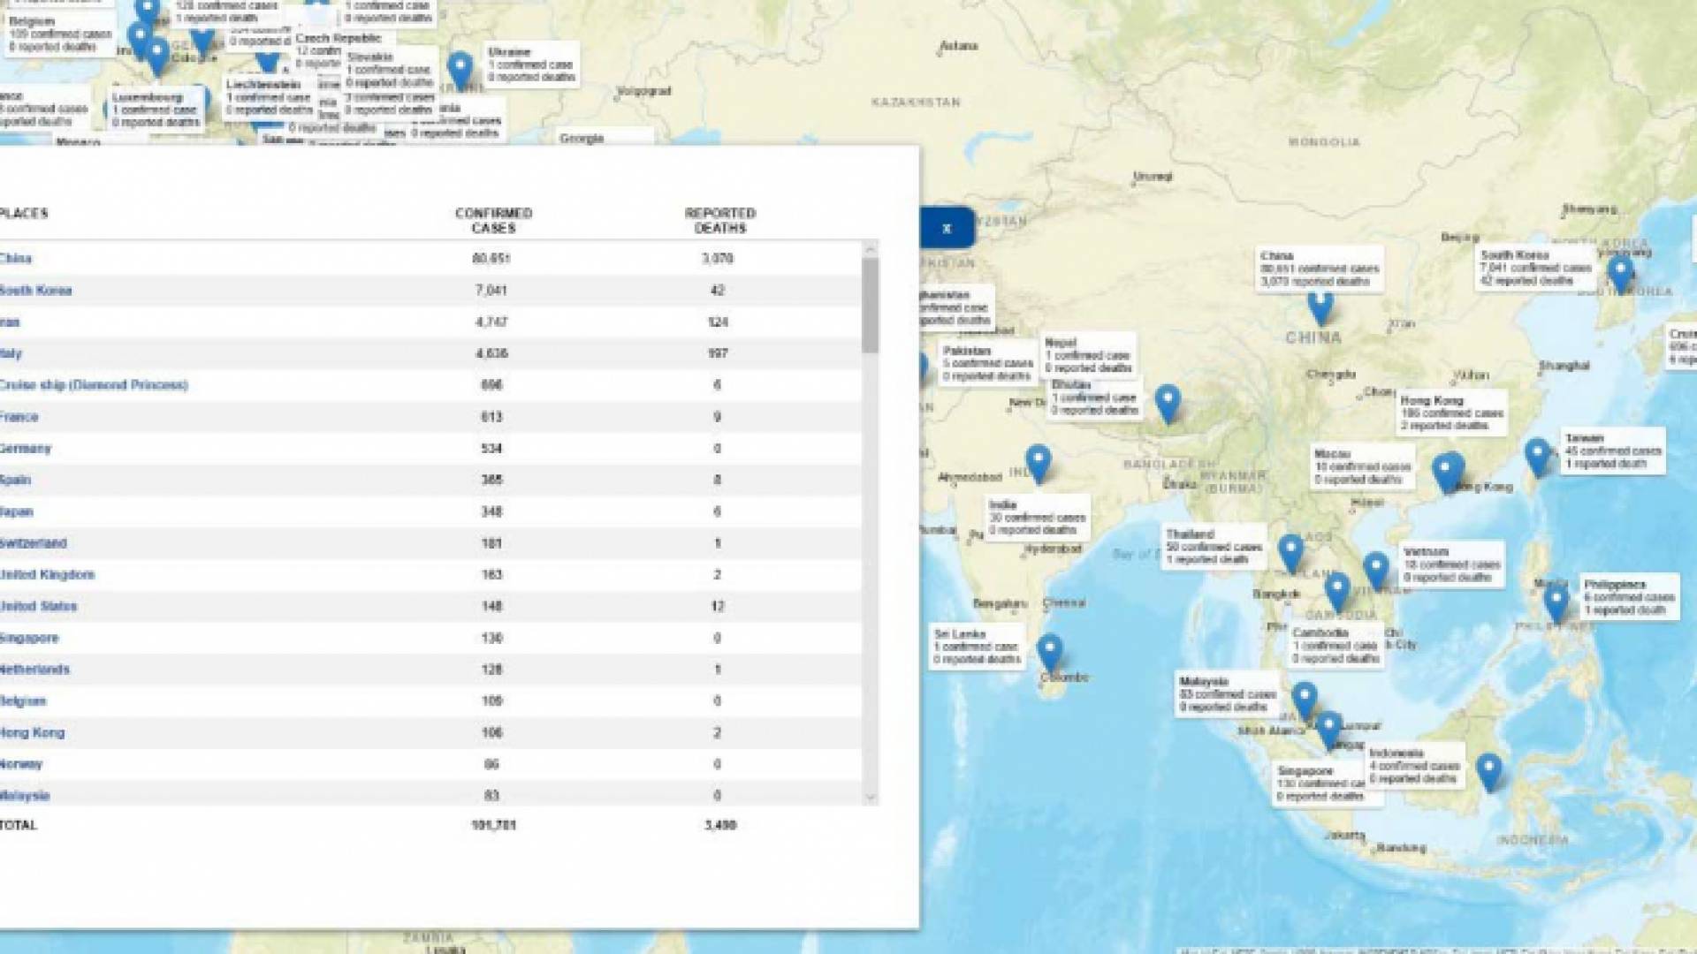
Task: Open the South Korea link in table
Action: [36, 291]
